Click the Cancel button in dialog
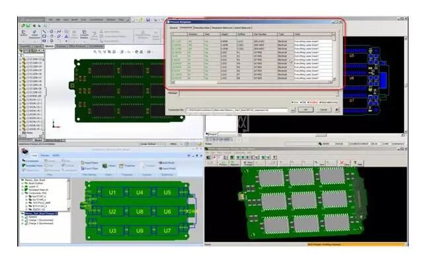 click(323, 109)
